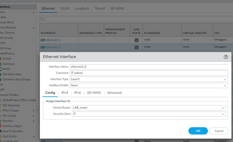Open GlobalProtect Gateways in sidebar
The width and height of the screenshot is (233, 142).
[x=9, y=64]
